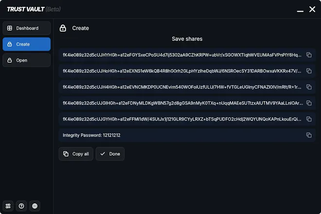Select the third share text fK4ie089z32d5cUJH4HGh
The height and width of the screenshot is (214, 321).
click(x=182, y=87)
